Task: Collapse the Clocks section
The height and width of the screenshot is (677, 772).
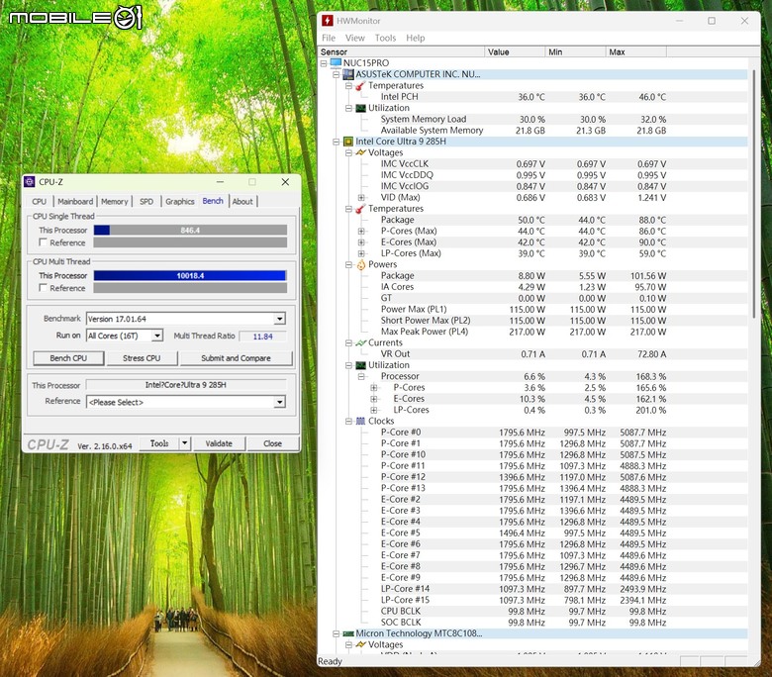Action: 348,422
